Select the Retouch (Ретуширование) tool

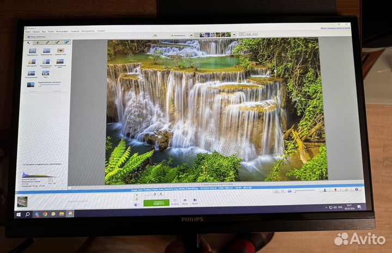(31, 74)
